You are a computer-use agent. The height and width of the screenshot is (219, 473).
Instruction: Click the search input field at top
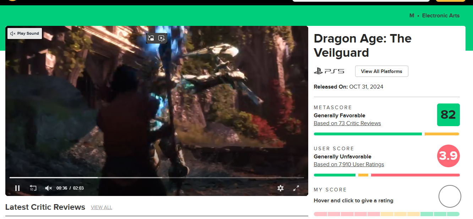click(x=361, y=1)
